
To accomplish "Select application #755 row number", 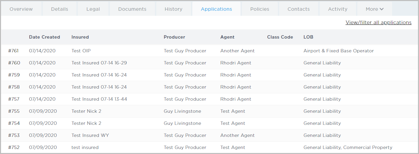I will click(x=14, y=111).
